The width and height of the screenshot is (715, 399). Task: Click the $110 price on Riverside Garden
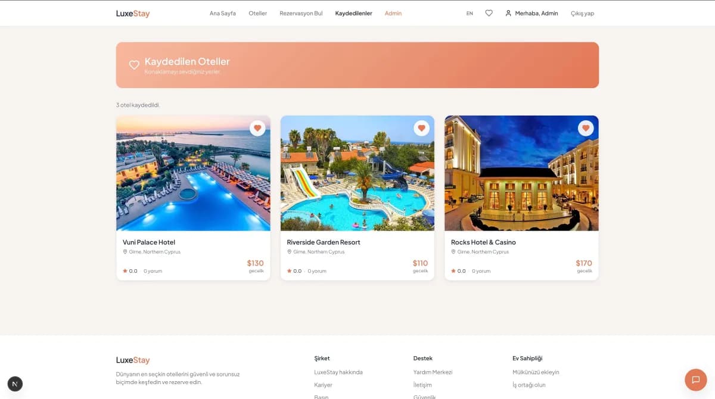(x=421, y=263)
